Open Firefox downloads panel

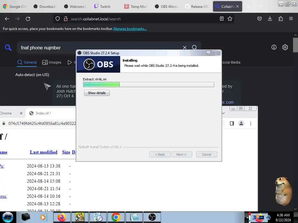click(270, 19)
